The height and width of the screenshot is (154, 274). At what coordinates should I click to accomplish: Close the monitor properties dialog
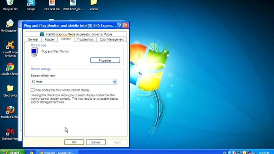tap(126, 26)
